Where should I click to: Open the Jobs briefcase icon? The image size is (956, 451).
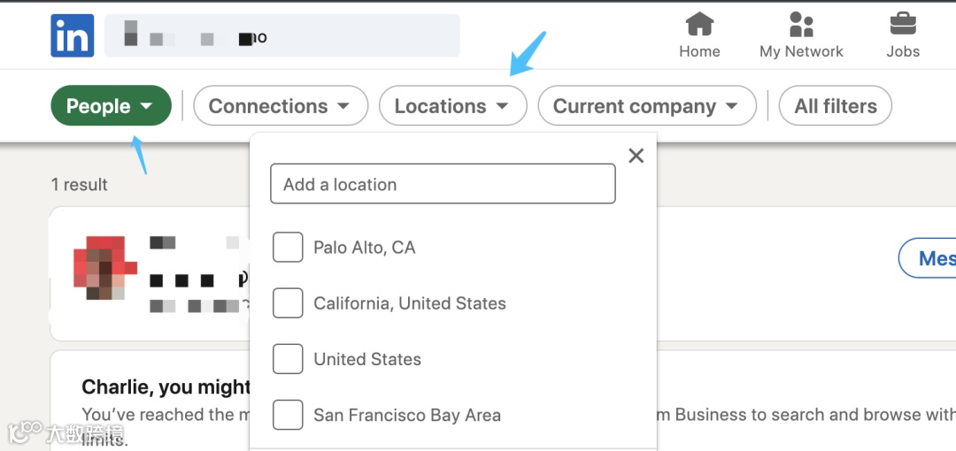click(x=903, y=24)
